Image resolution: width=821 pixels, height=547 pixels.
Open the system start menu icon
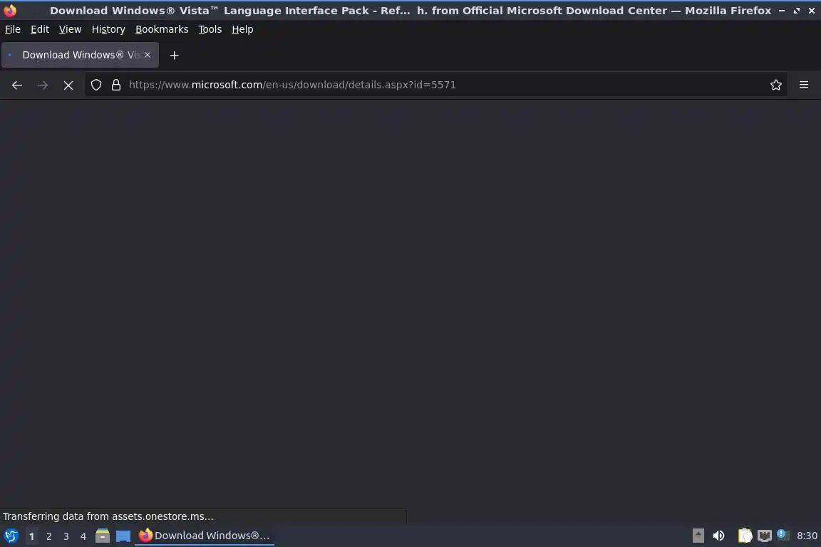pos(11,536)
